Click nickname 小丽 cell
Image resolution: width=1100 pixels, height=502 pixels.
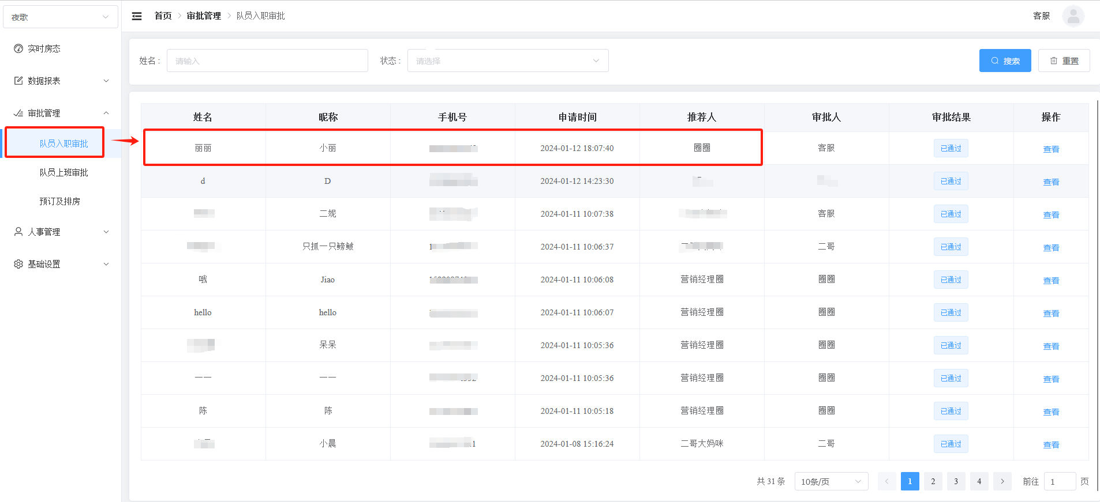[328, 148]
